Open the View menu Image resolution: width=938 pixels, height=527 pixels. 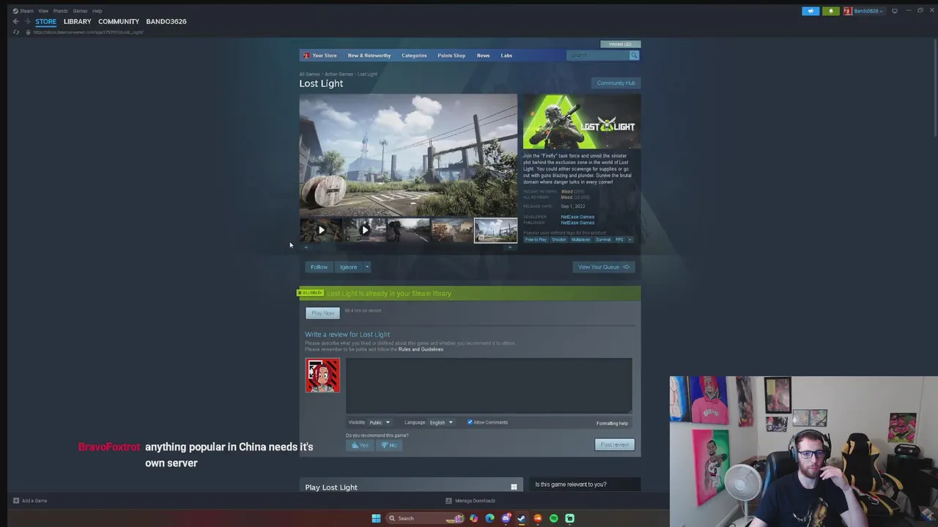43,11
